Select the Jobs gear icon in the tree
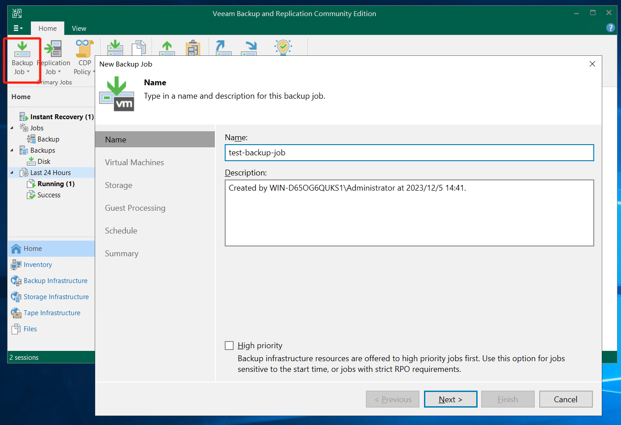 [x=24, y=128]
